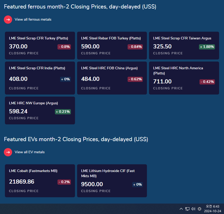Select LME Lithium Hydroxide CIF title
Screen dimensions: 224x214
pos(108,173)
